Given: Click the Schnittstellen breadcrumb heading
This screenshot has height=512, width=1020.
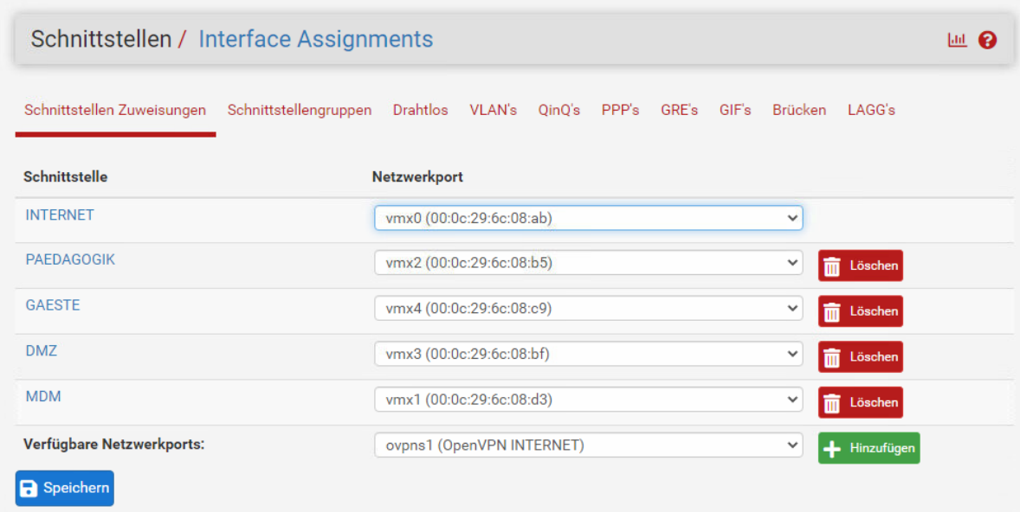Looking at the screenshot, I should point(100,39).
